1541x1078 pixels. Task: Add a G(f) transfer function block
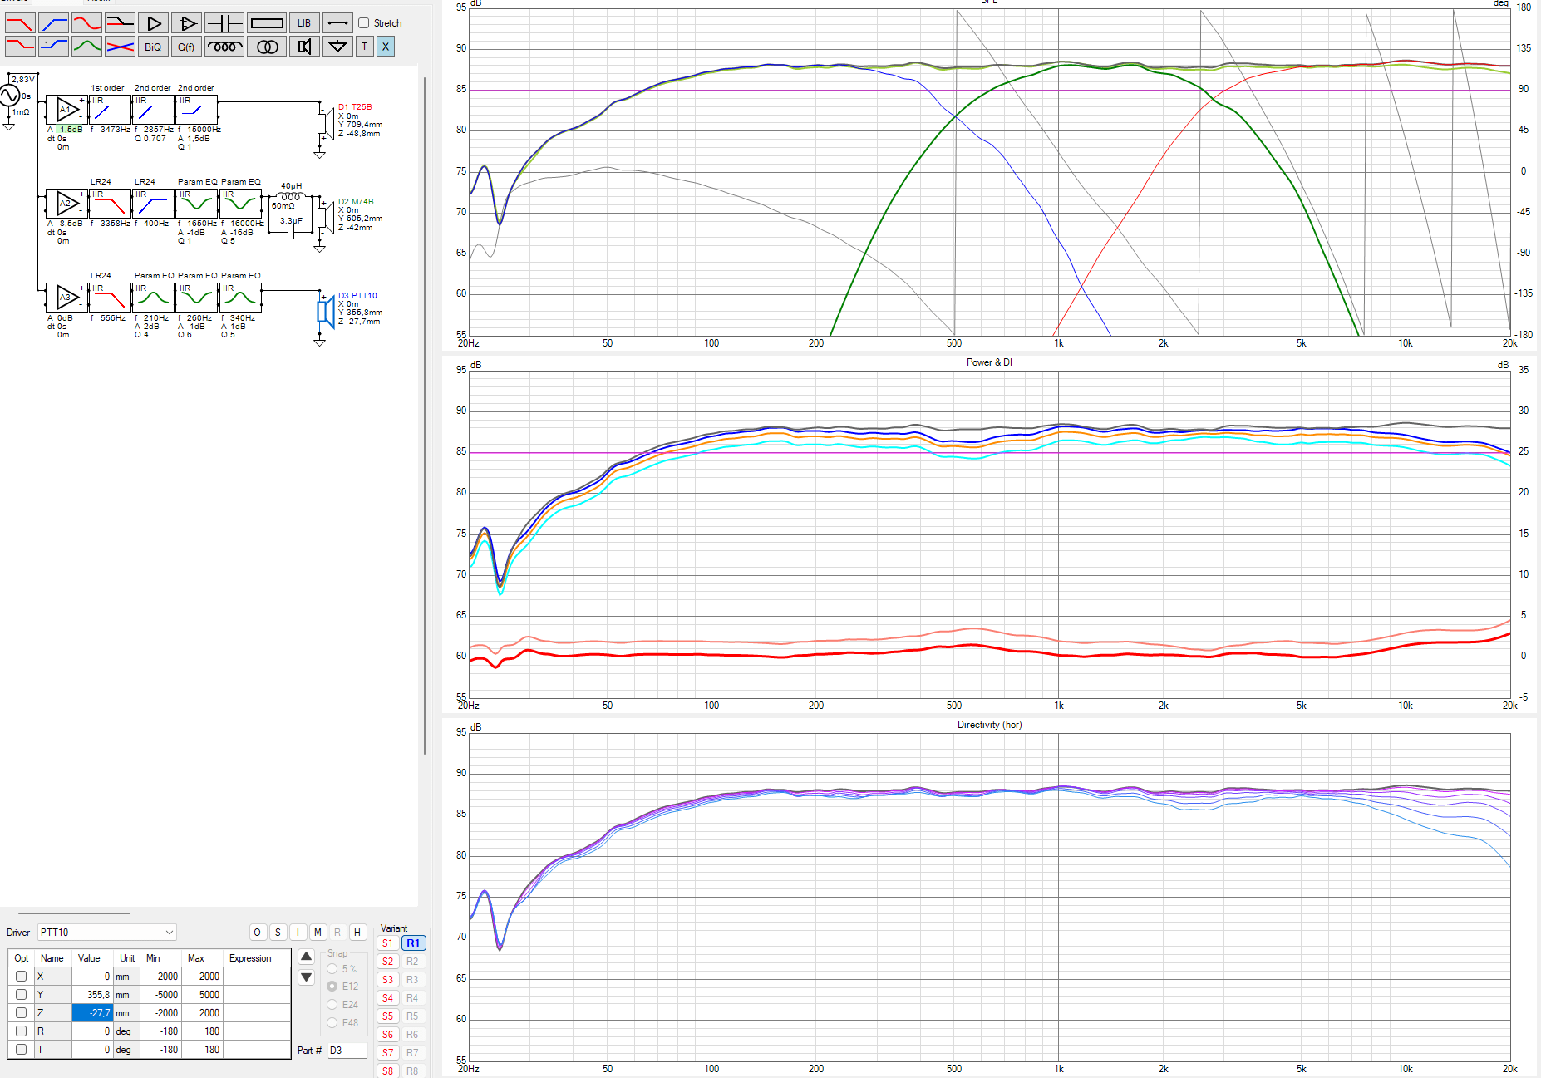click(x=186, y=47)
